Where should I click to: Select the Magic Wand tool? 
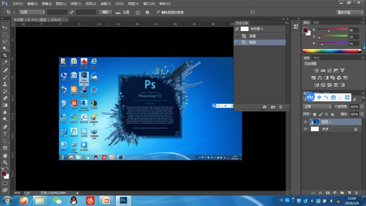(x=5, y=49)
